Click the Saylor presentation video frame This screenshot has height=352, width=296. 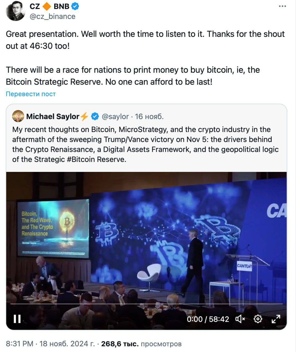pyautogui.click(x=146, y=237)
